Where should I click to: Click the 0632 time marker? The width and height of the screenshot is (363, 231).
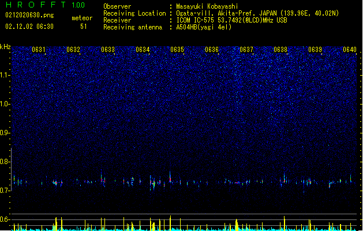point(73,50)
